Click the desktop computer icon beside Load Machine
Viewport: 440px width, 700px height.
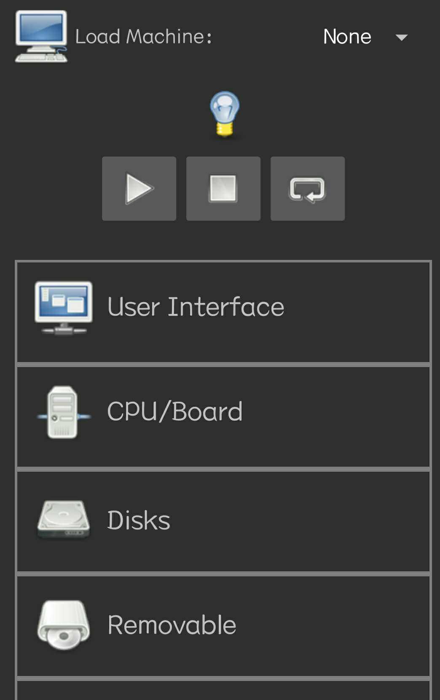(x=41, y=37)
